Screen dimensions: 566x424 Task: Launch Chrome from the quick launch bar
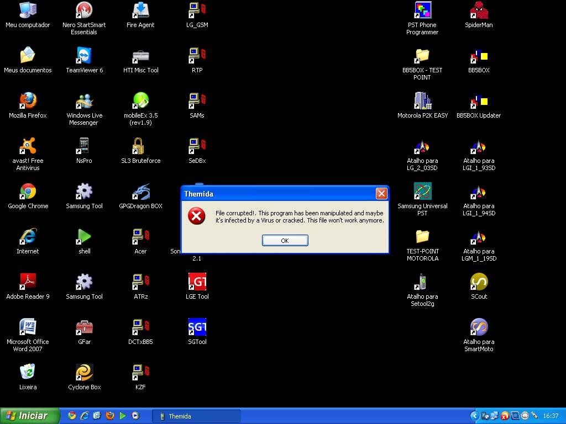[72, 416]
